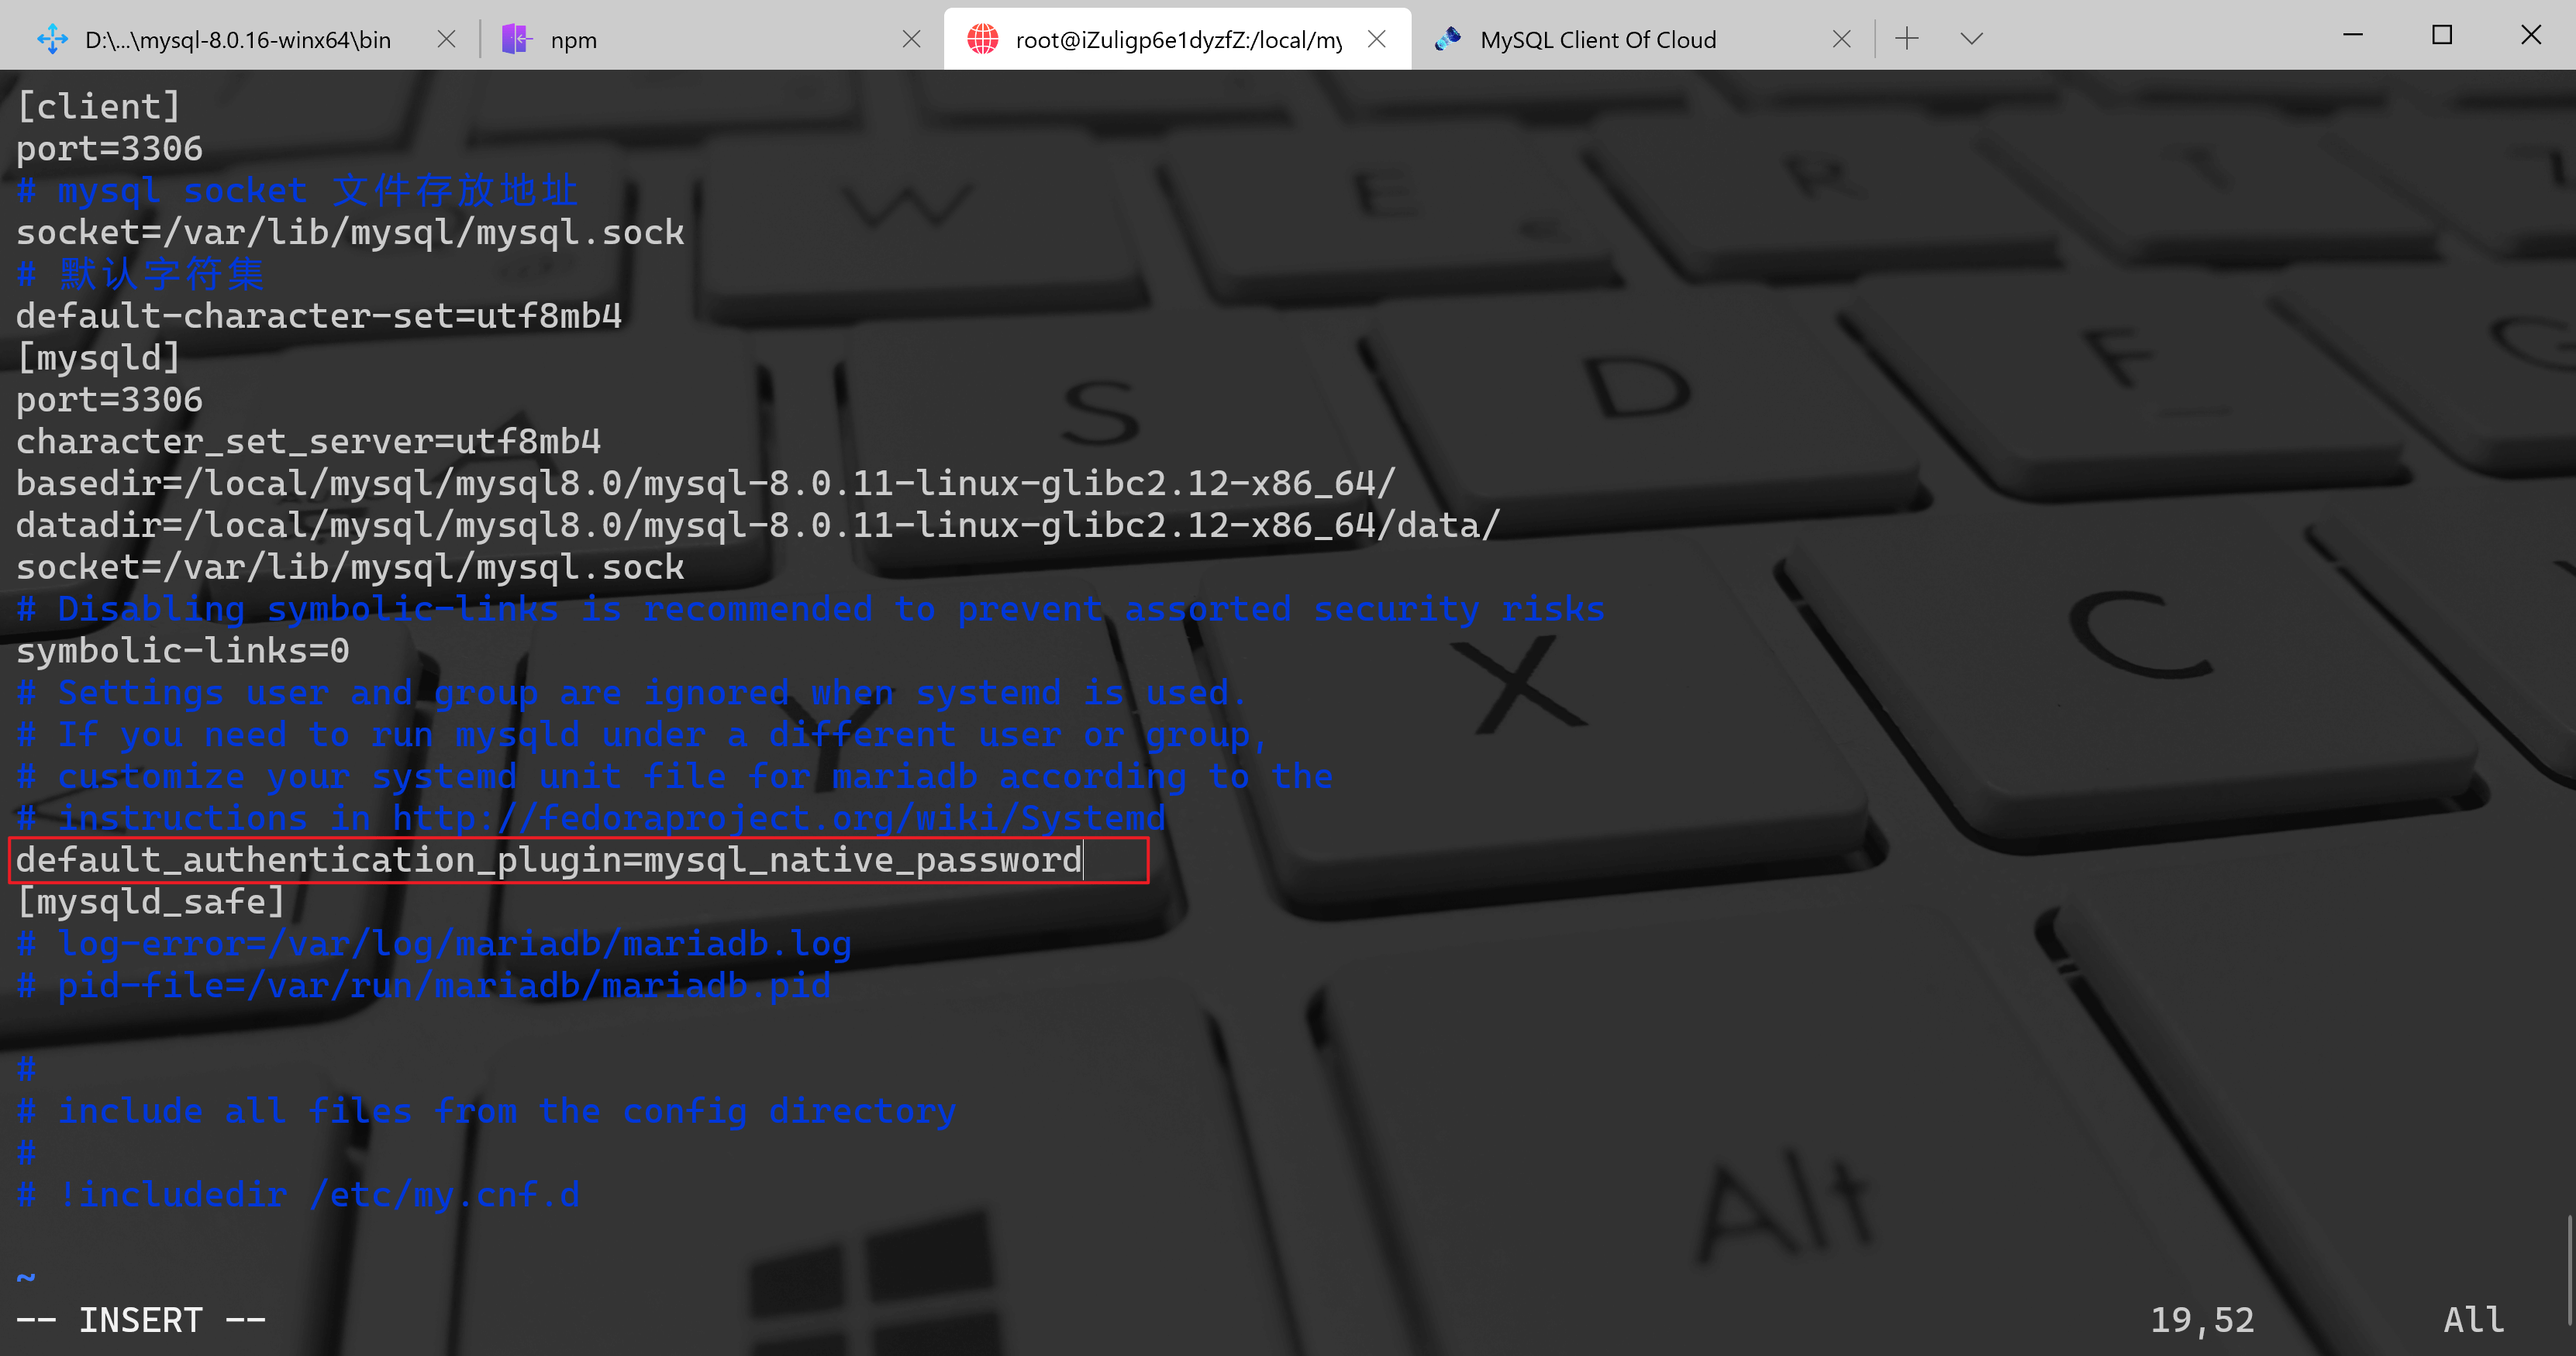Screen dimensions: 2576x1356
Task: Place cursor on the [mysqld_safe] section header
Action: pyautogui.click(x=150, y=903)
